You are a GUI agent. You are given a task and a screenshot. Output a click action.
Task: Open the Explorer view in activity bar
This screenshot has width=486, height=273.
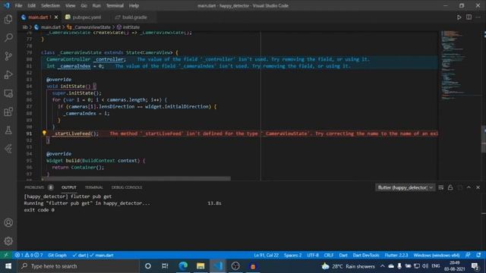[x=8, y=19]
